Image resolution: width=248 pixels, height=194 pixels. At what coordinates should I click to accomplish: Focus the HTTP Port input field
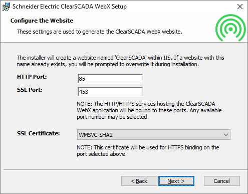pyautogui.click(x=110, y=79)
